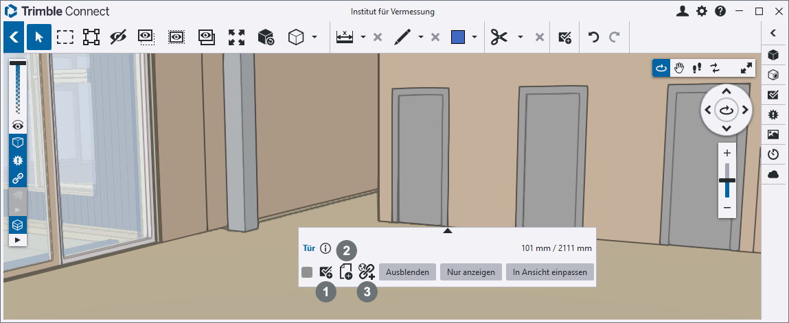The width and height of the screenshot is (789, 323).
Task: Click the add link icon for Tür
Action: (367, 272)
